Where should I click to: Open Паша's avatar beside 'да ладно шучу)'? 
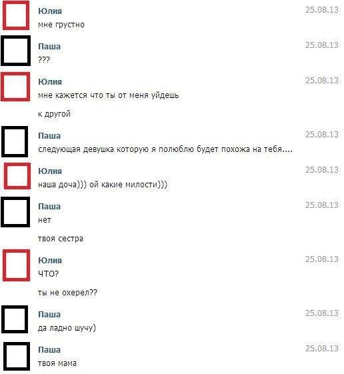click(x=15, y=319)
